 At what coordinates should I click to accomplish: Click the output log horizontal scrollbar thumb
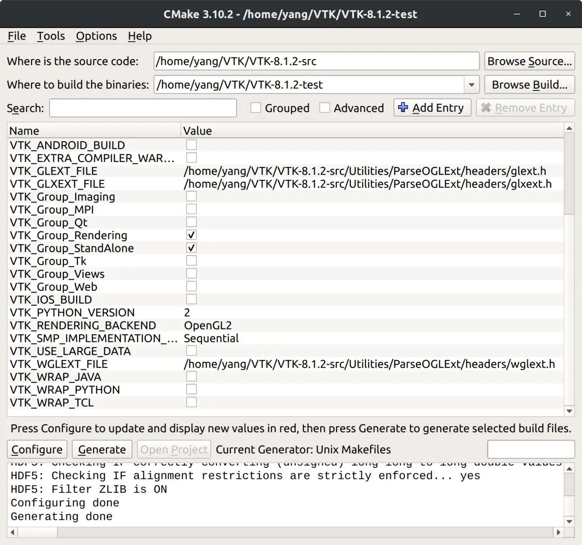tap(38, 532)
